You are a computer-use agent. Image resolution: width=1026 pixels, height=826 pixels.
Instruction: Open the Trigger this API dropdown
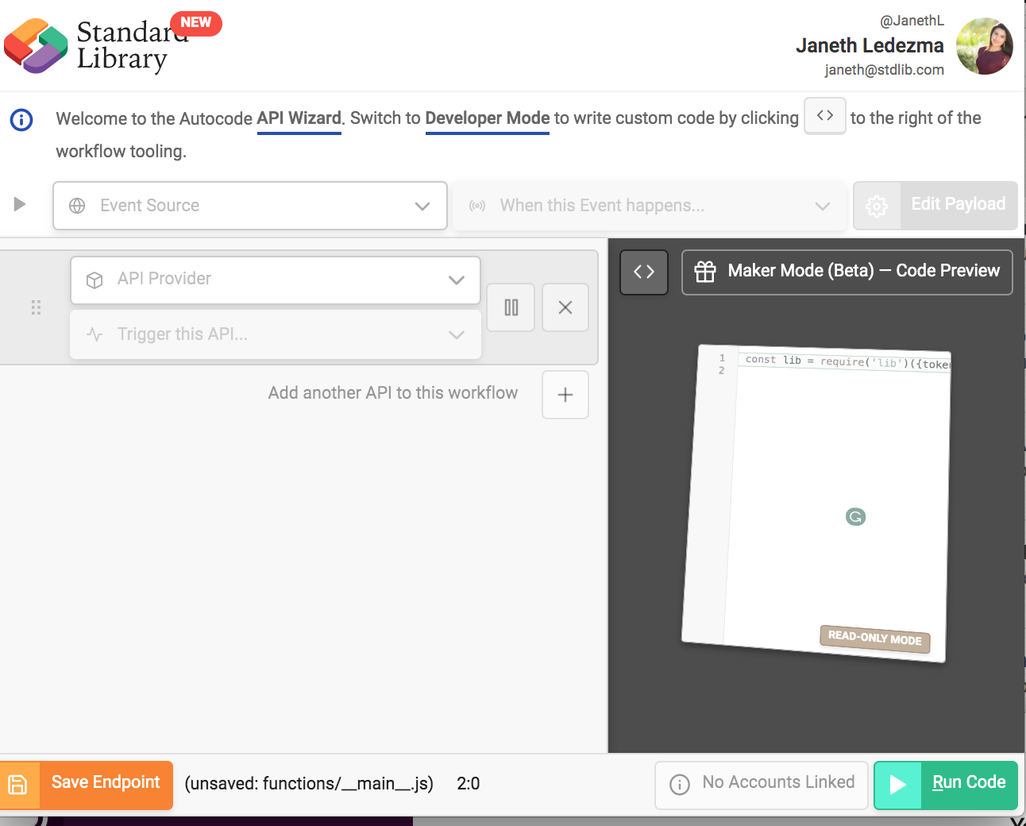276,334
